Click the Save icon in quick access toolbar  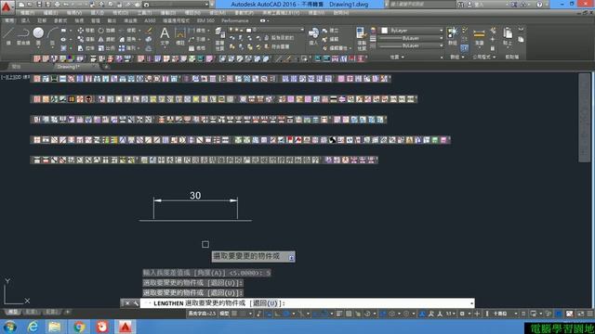click(39, 5)
